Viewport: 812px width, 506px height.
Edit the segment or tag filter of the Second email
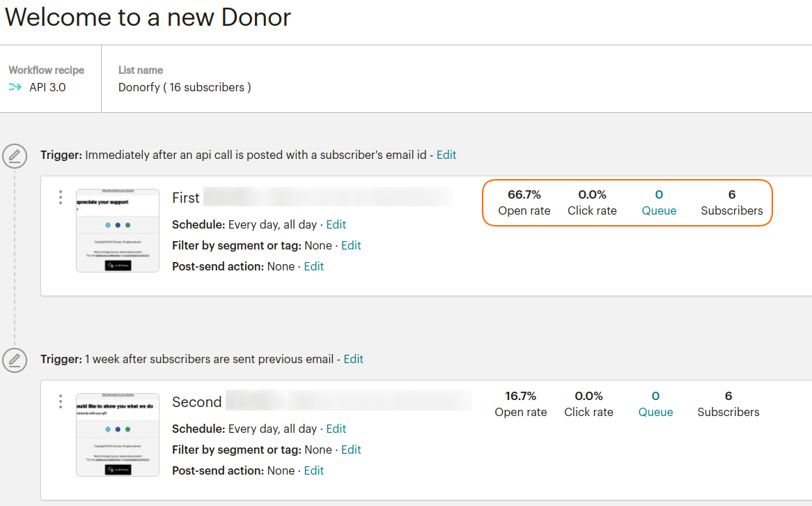click(x=350, y=450)
